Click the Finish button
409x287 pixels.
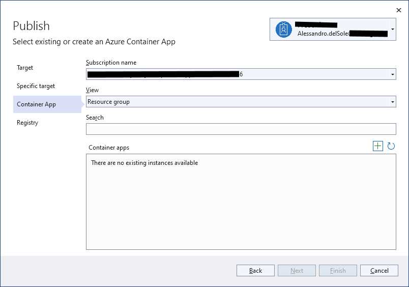pos(338,271)
